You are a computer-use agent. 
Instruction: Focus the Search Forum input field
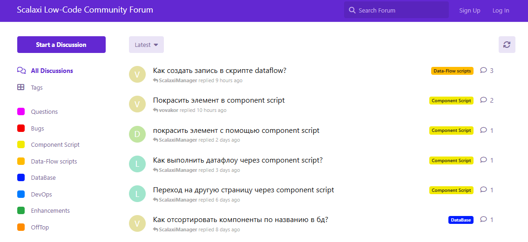click(x=400, y=10)
